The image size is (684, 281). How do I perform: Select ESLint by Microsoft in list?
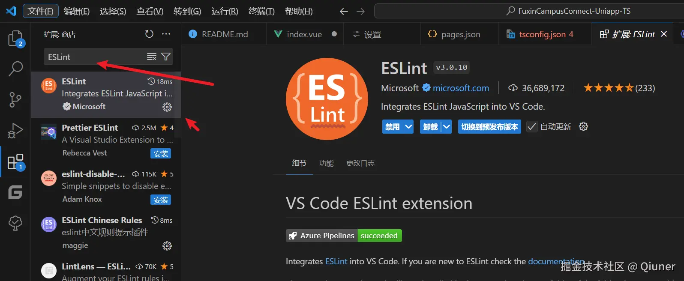(x=106, y=94)
